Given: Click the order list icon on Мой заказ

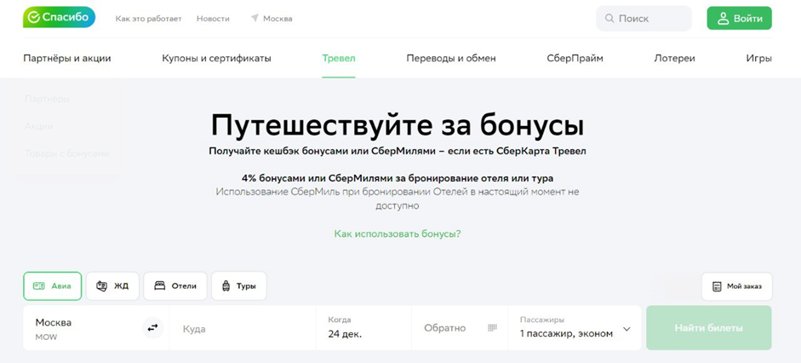Looking at the screenshot, I should [718, 286].
